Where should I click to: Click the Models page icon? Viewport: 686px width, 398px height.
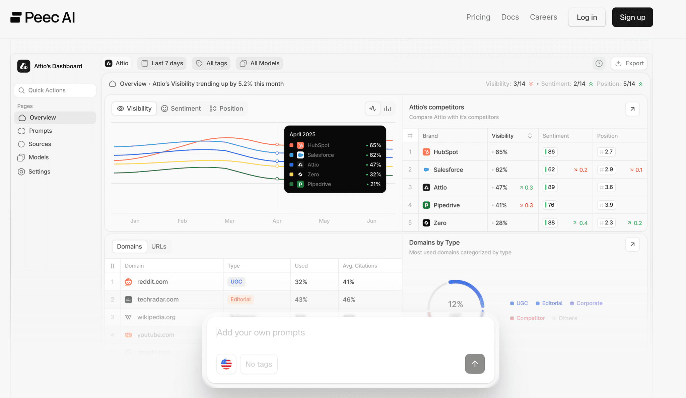tap(21, 157)
